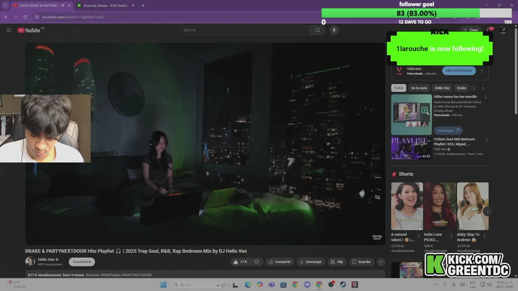Dislike the video with the thumbs-down icon

257,262
